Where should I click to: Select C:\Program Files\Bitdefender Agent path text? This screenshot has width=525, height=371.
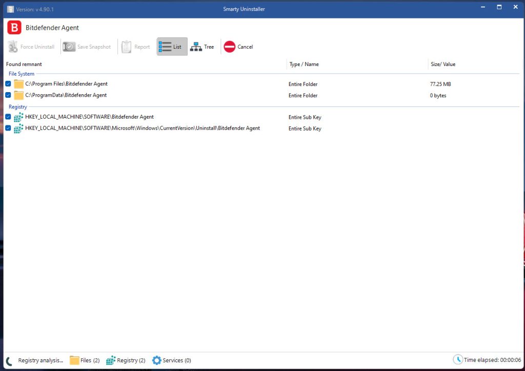(x=66, y=84)
